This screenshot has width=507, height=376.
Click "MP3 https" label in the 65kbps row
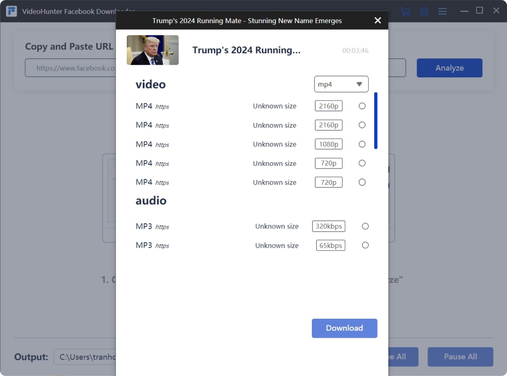point(152,245)
